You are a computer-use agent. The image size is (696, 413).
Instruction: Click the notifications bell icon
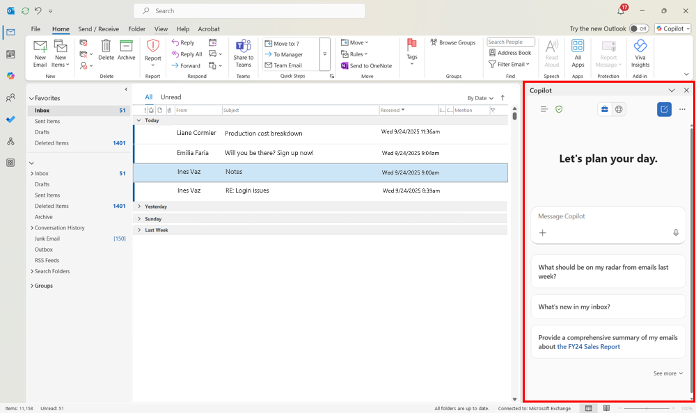coord(621,10)
